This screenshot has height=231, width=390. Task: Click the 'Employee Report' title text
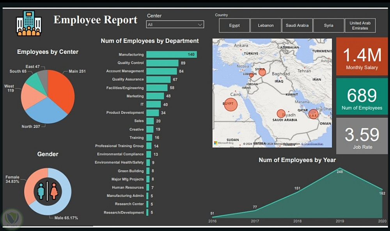click(x=96, y=20)
